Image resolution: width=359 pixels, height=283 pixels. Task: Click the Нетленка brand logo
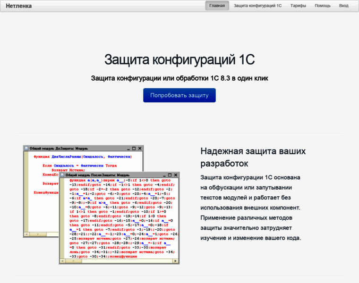point(19,6)
